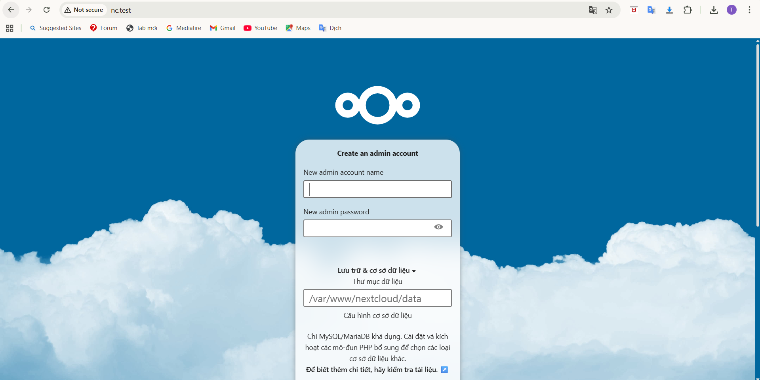760x380 pixels.
Task: Open the purple profile avatar T
Action: pyautogui.click(x=732, y=9)
